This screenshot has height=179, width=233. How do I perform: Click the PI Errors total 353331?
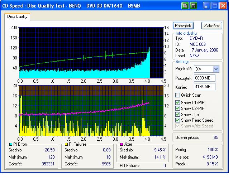pos(48,164)
